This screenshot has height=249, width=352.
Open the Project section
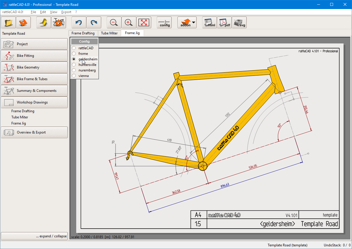tap(34, 44)
